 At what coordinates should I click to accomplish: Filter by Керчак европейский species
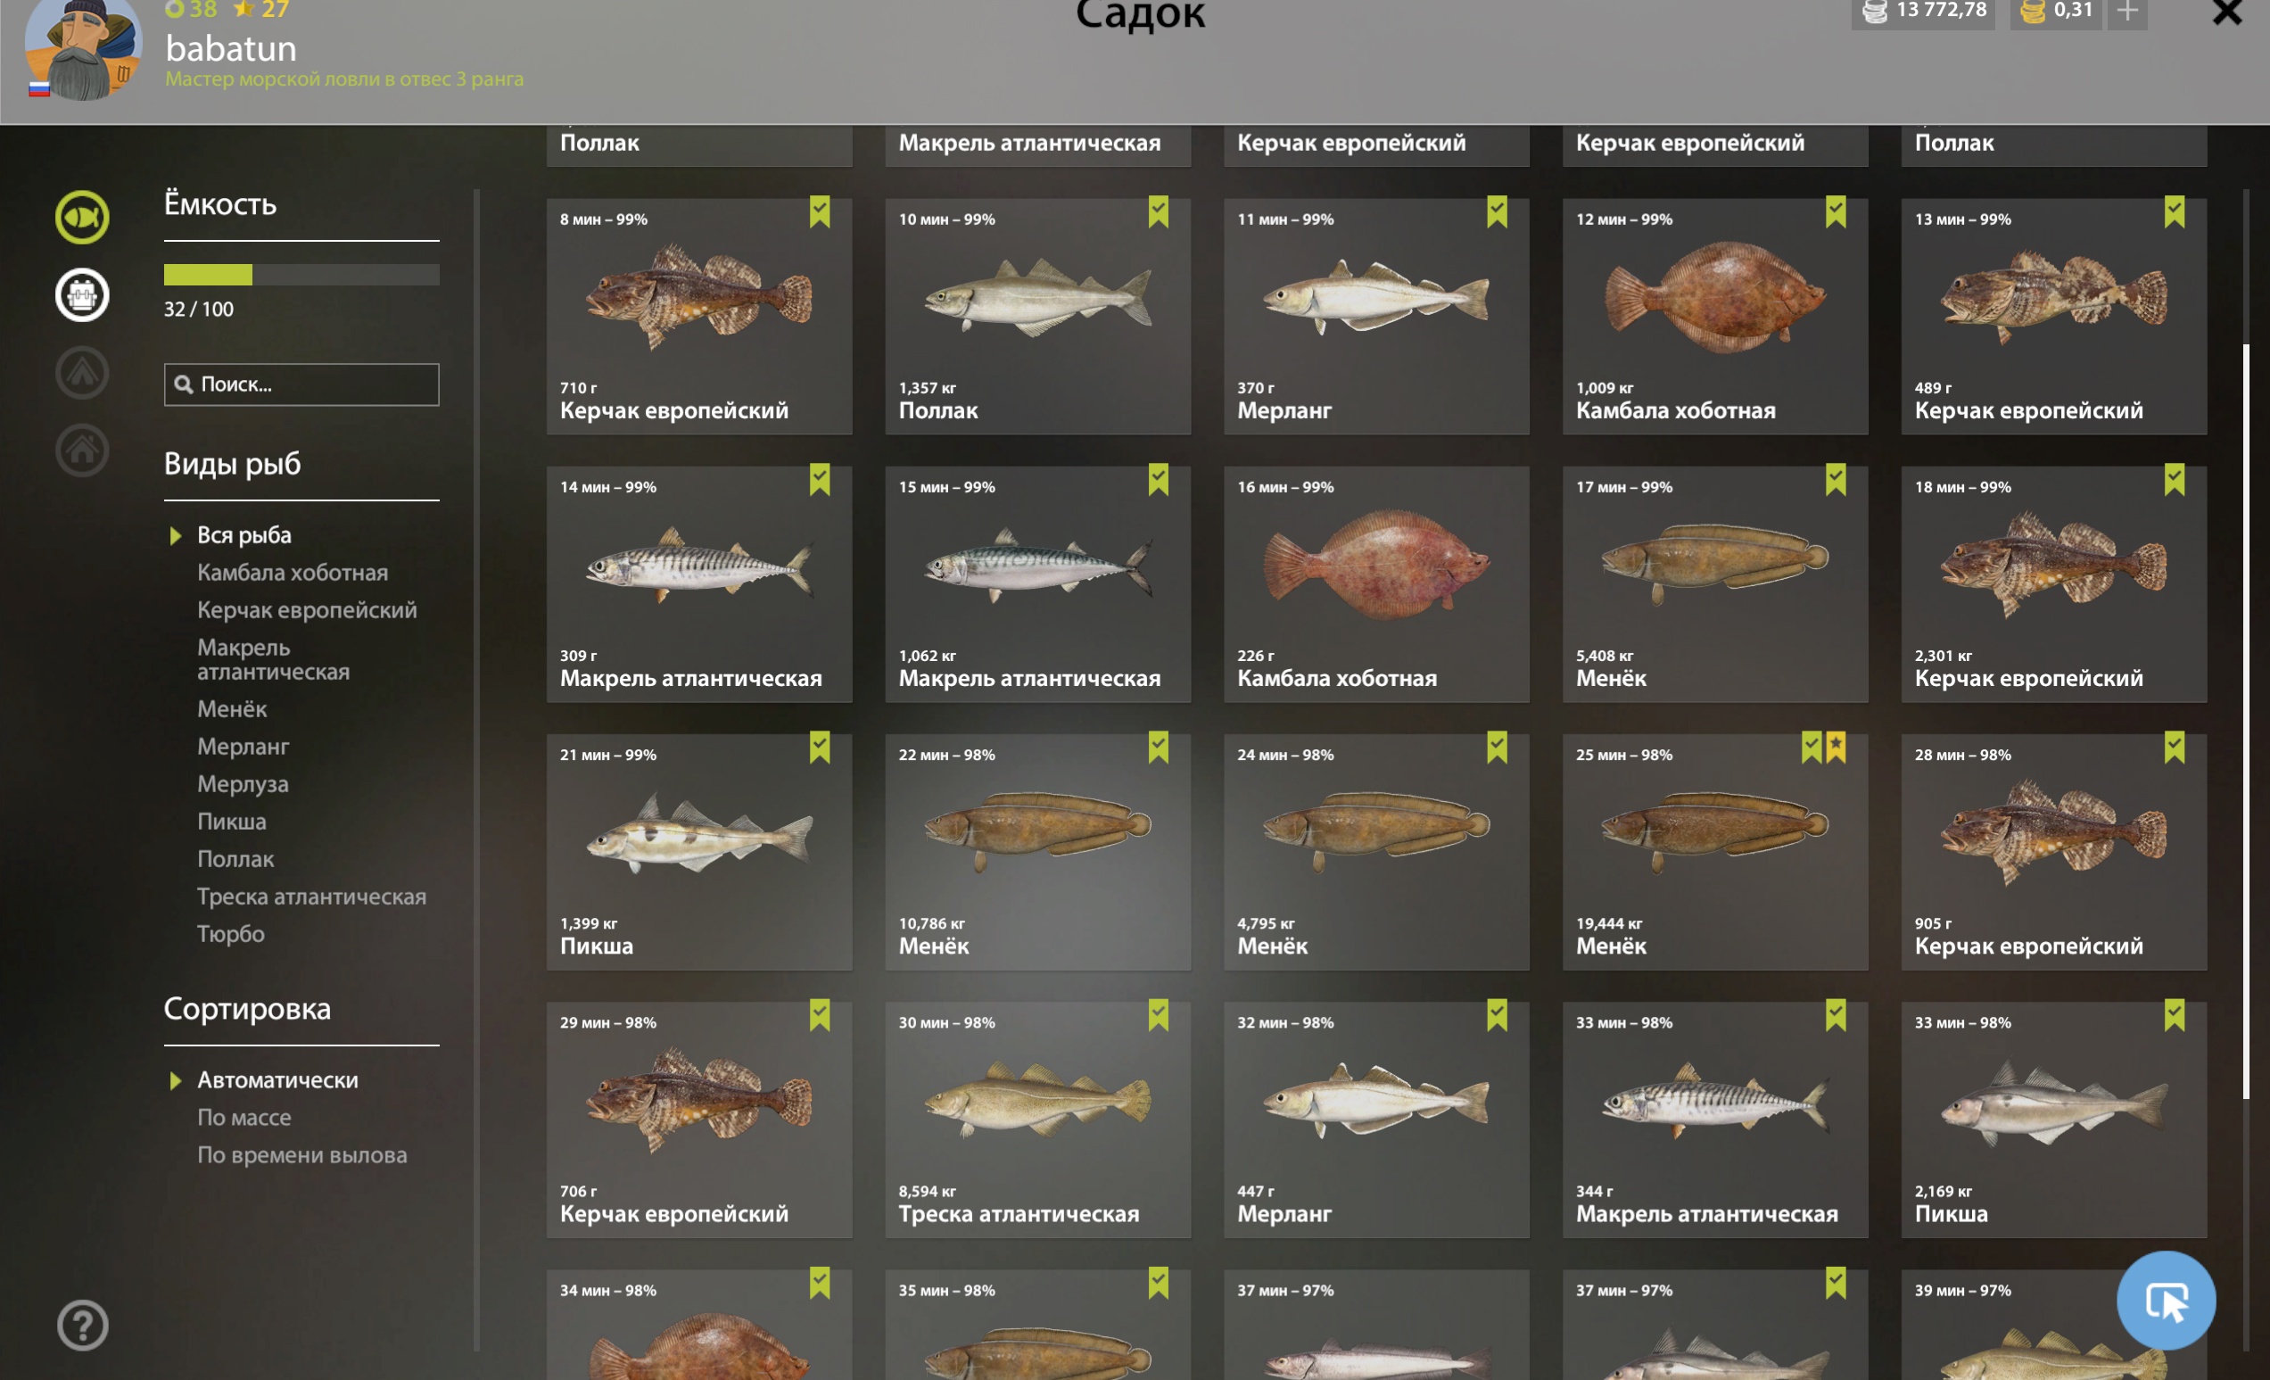307,610
